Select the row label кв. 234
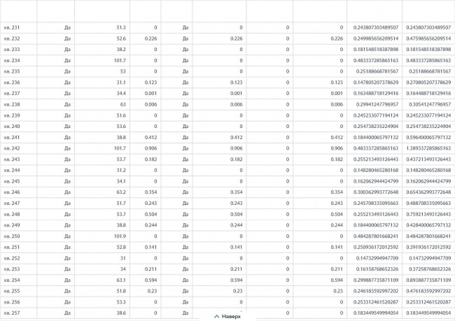Screen dimensions: 455x321 pos(12,60)
